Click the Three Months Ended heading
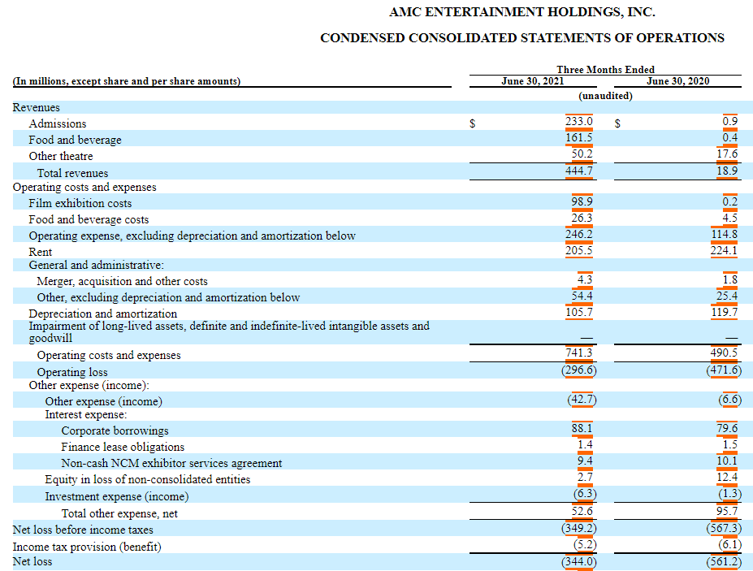Screen dimensions: 753x571 (605, 69)
